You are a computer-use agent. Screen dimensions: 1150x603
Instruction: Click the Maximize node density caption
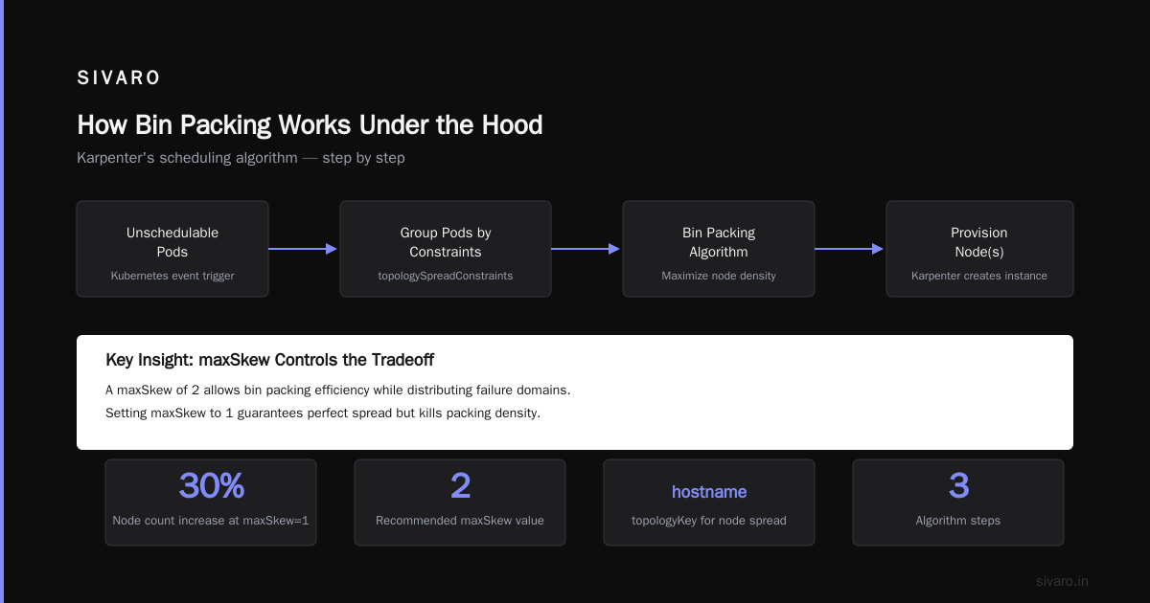pyautogui.click(x=719, y=276)
